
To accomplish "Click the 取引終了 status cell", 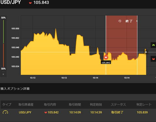I will click(x=117, y=112).
